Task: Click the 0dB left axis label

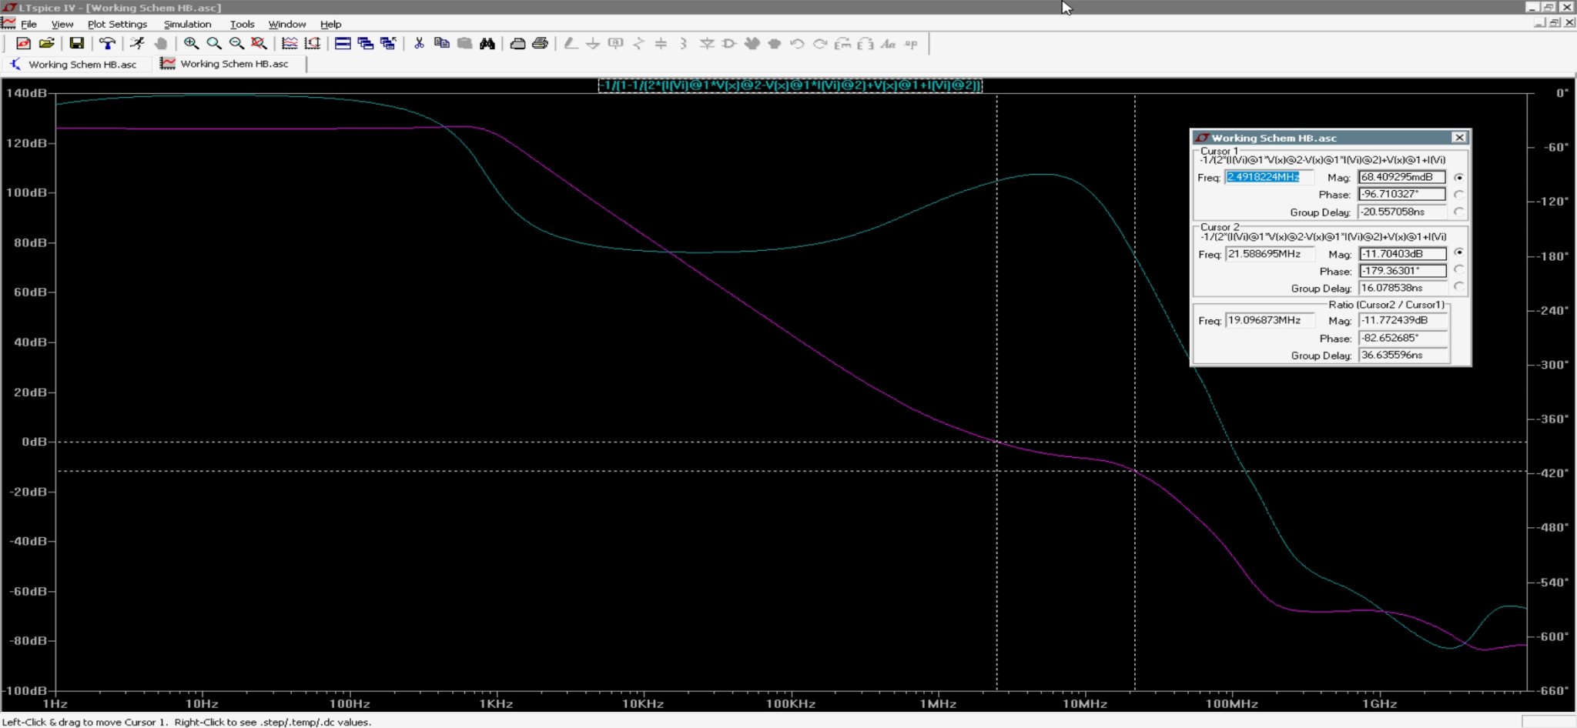Action: [34, 442]
